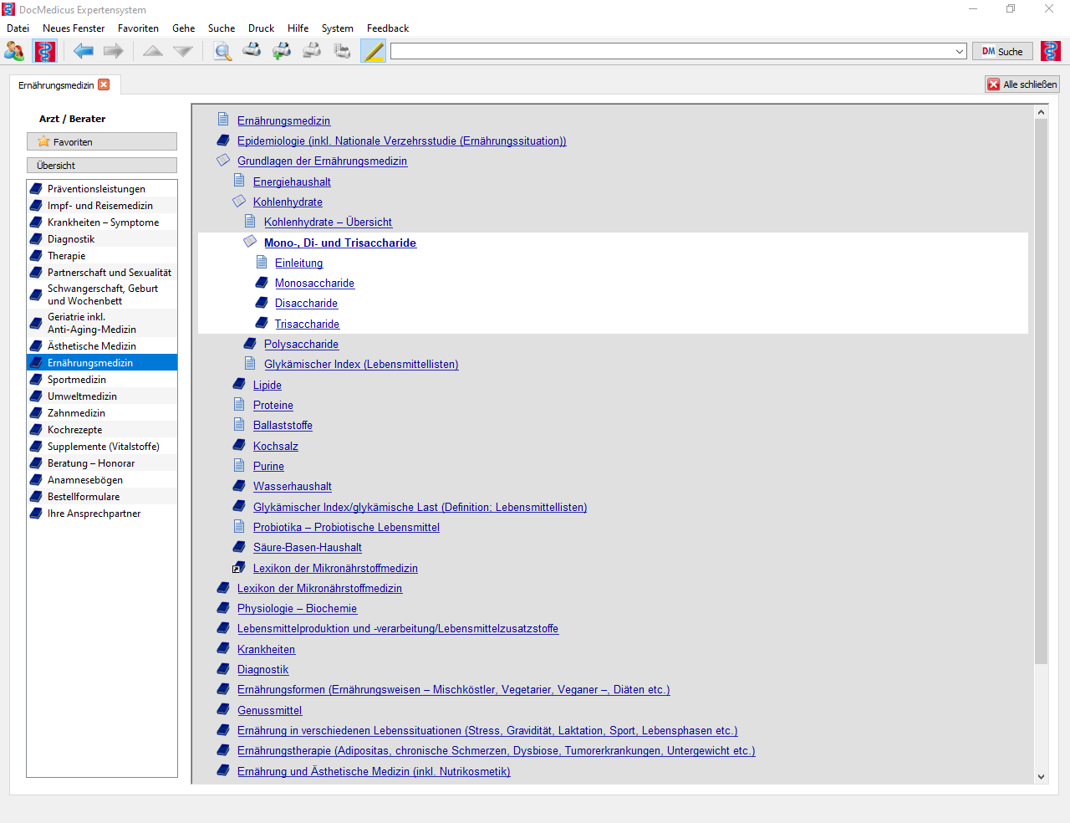Open the Favoriten menu in menu bar
This screenshot has height=823, width=1070.
pyautogui.click(x=138, y=28)
